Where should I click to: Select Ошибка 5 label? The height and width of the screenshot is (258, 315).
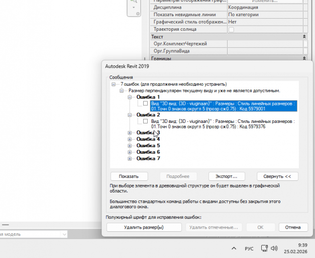point(148,146)
